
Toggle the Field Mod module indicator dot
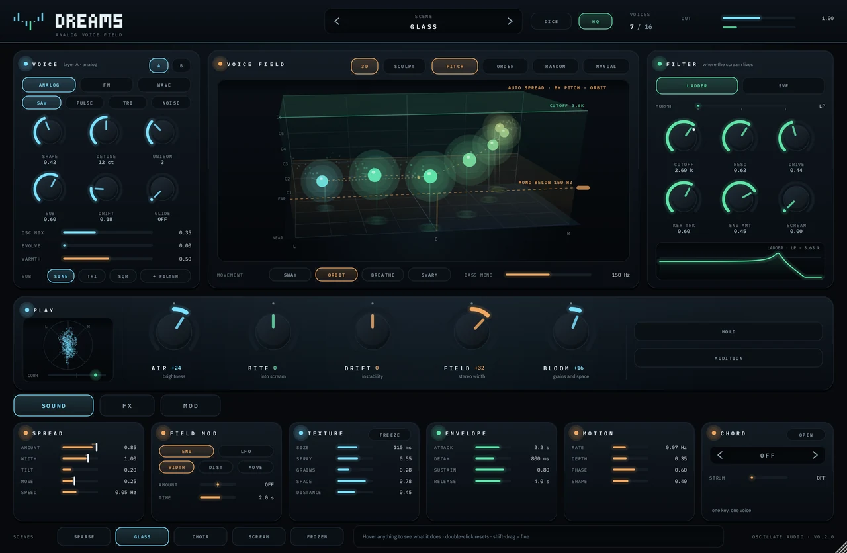(163, 433)
